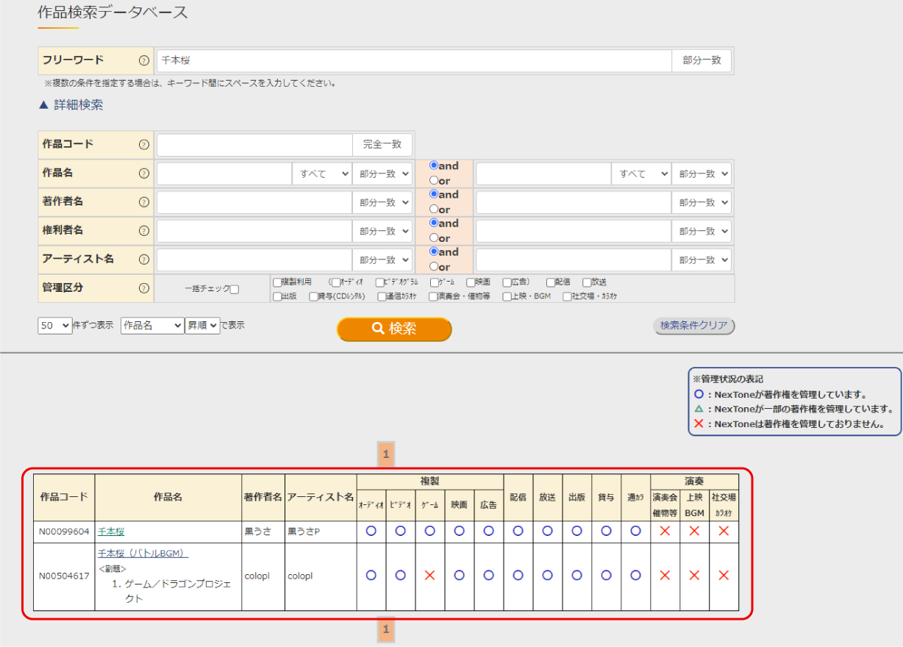903x647 pixels.
Task: Tick the ビデオグラム checkbox
Action: pos(379,282)
